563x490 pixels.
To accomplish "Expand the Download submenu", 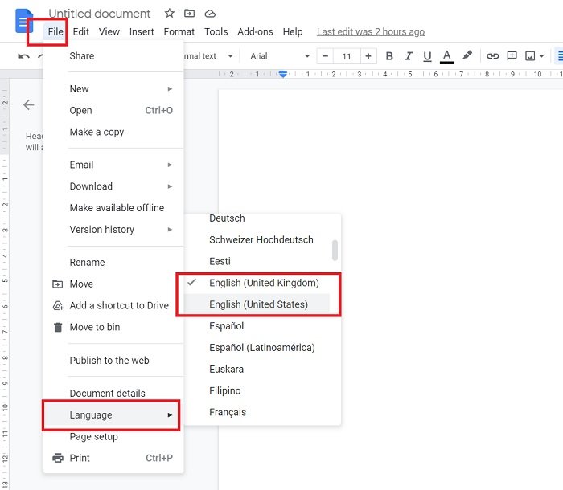I will 113,186.
